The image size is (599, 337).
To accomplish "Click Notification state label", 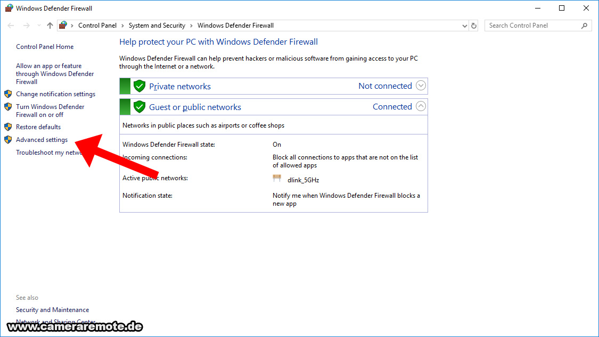I will [147, 196].
